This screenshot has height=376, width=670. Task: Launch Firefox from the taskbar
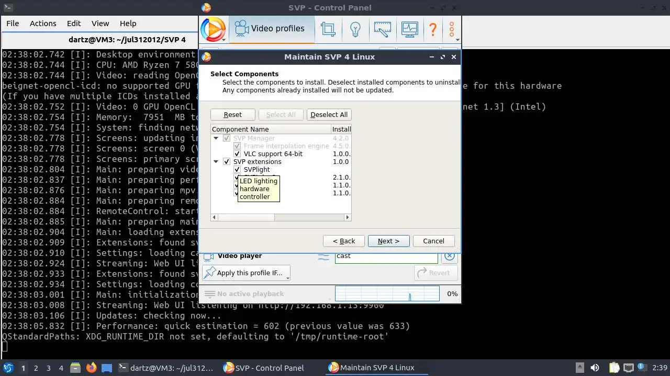point(91,368)
